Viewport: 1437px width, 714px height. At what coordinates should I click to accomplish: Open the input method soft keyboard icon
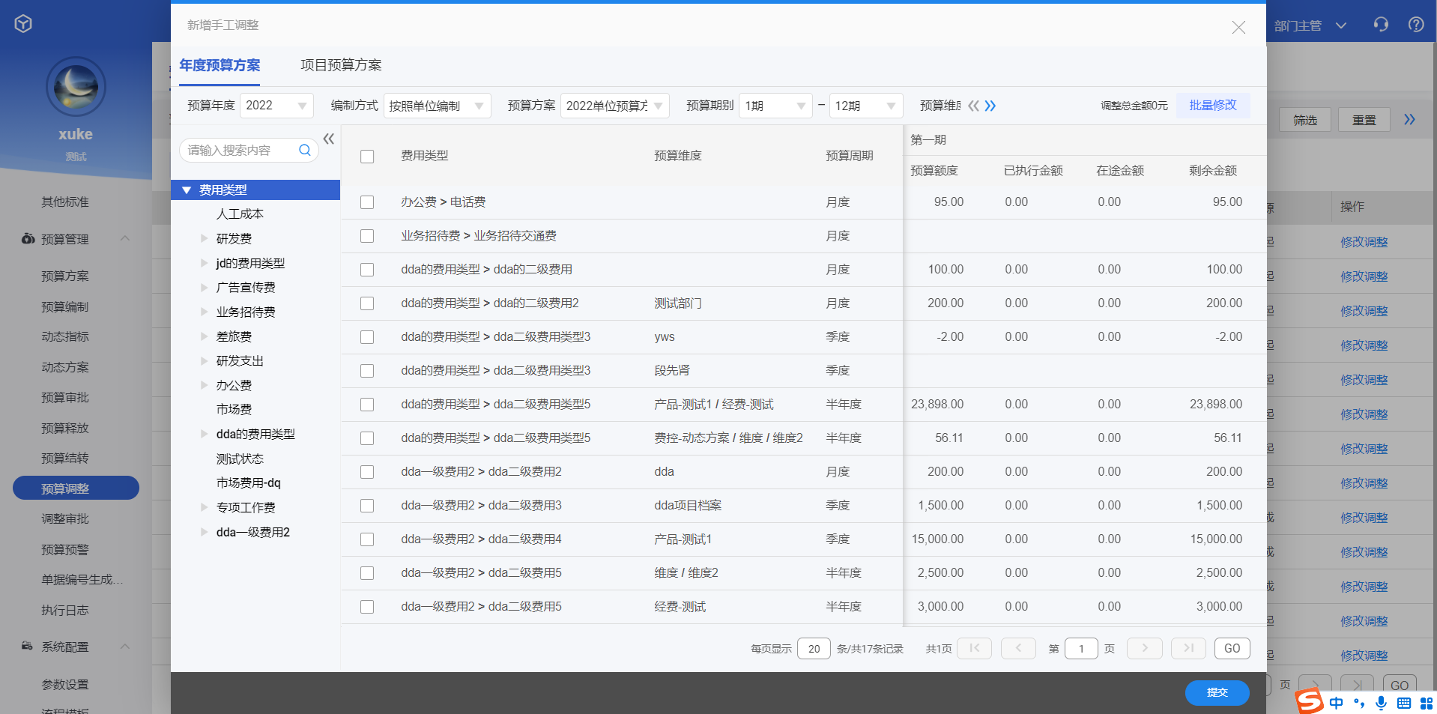(1404, 703)
